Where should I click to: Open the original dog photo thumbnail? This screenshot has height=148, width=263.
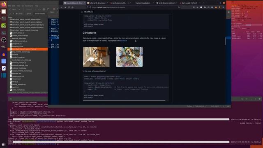(x=96, y=57)
